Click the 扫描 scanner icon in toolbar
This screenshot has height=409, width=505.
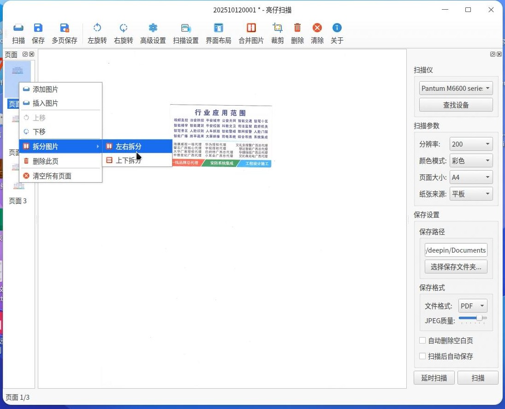coord(18,28)
